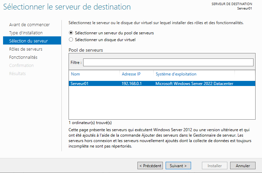262x173 pixels.
Task: Cancel the wizard with 'Annuler'
Action: point(243,166)
